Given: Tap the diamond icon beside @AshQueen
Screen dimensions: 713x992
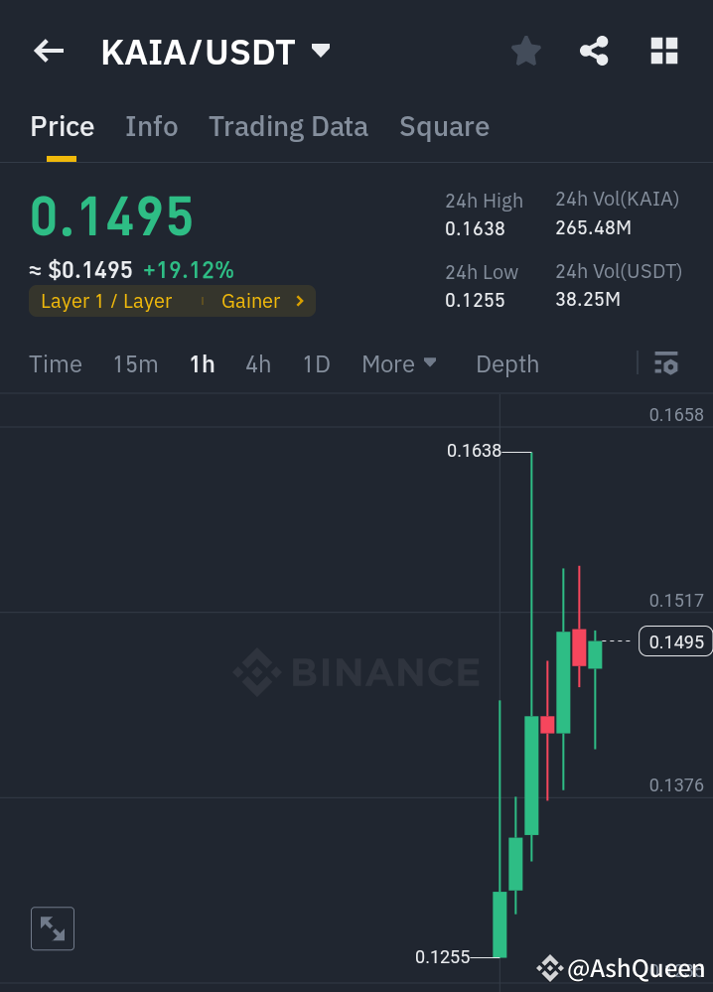Looking at the screenshot, I should (550, 966).
